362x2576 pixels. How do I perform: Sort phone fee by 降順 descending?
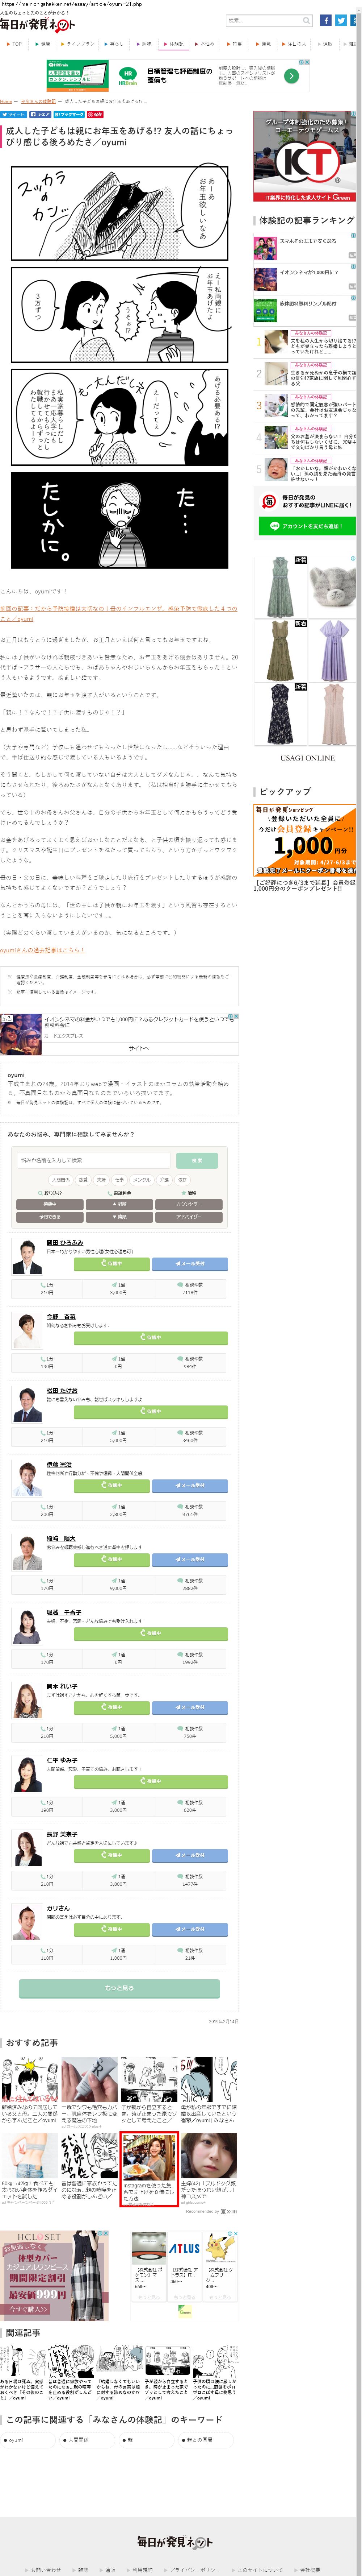120,1217
